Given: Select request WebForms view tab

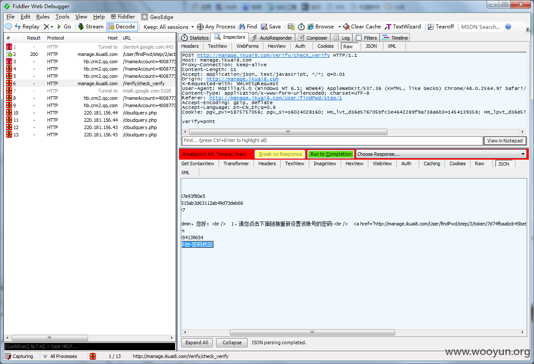Looking at the screenshot, I should [248, 46].
